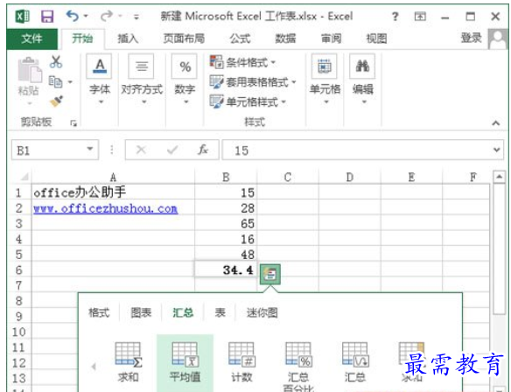Switch to the 开始 tab

pos(82,38)
